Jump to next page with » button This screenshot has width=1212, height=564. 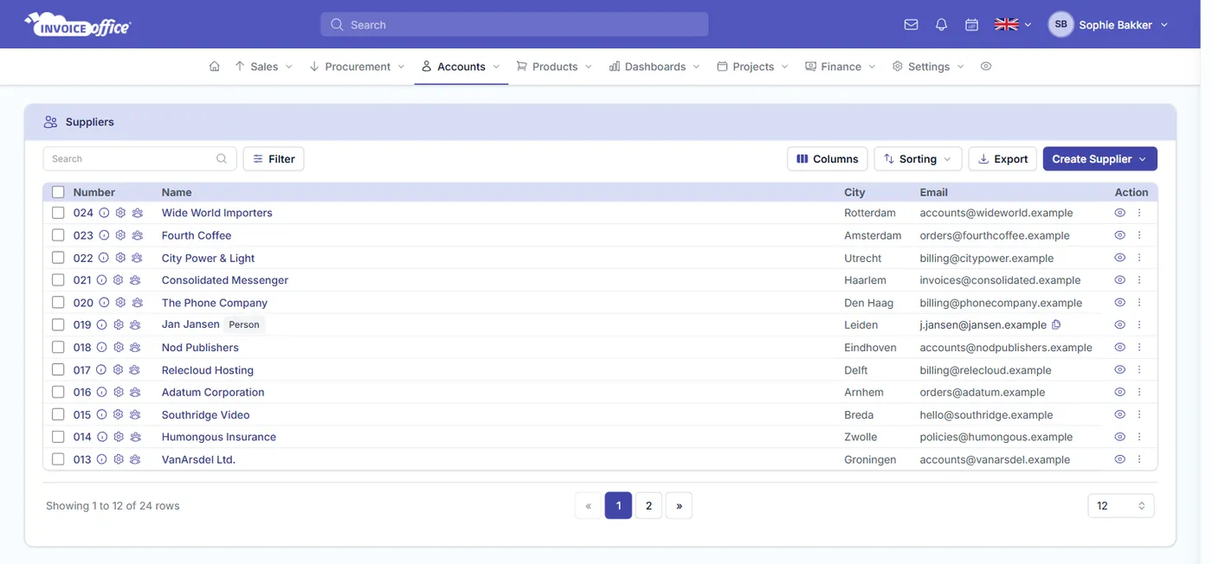coord(679,506)
